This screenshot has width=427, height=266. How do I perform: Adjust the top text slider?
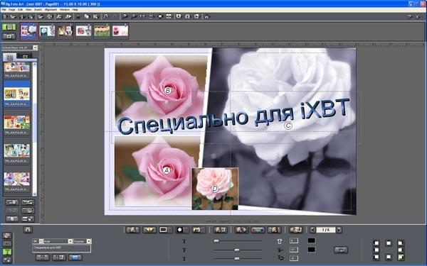click(238, 240)
